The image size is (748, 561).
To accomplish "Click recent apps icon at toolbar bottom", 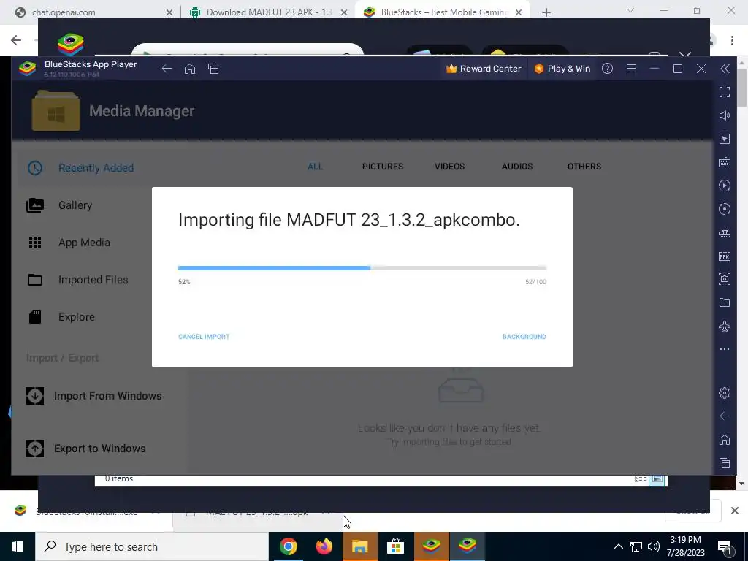I will (x=725, y=462).
